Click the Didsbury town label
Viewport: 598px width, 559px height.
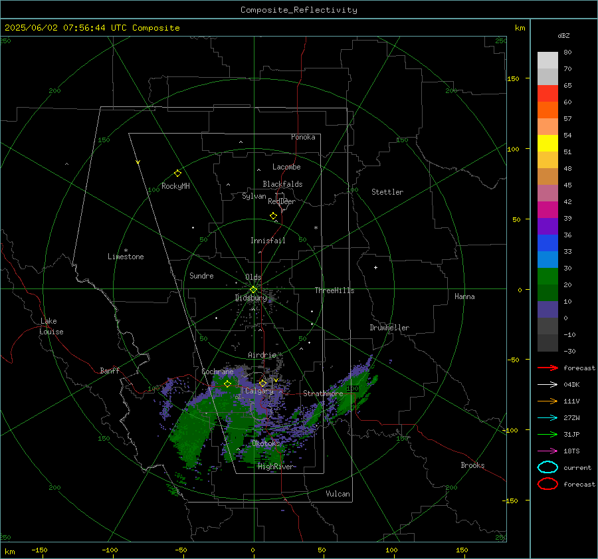click(x=250, y=298)
